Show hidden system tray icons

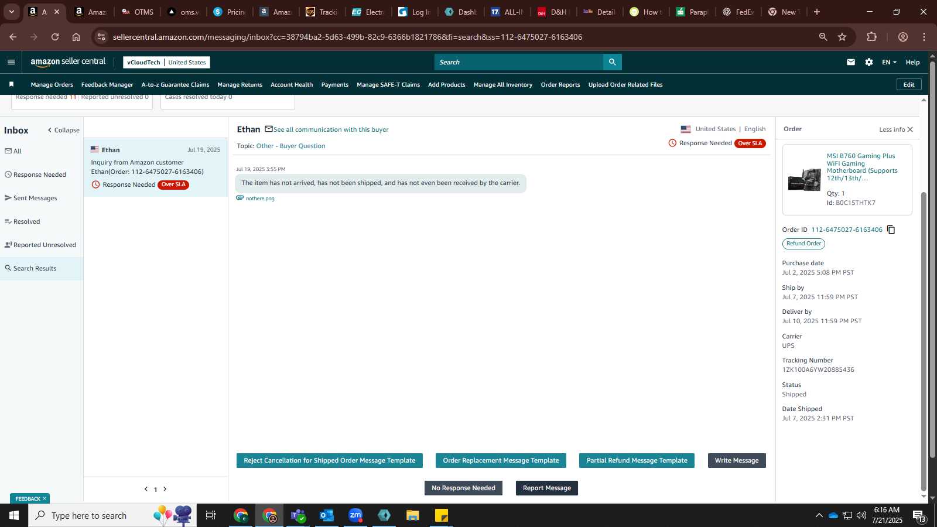tap(819, 515)
